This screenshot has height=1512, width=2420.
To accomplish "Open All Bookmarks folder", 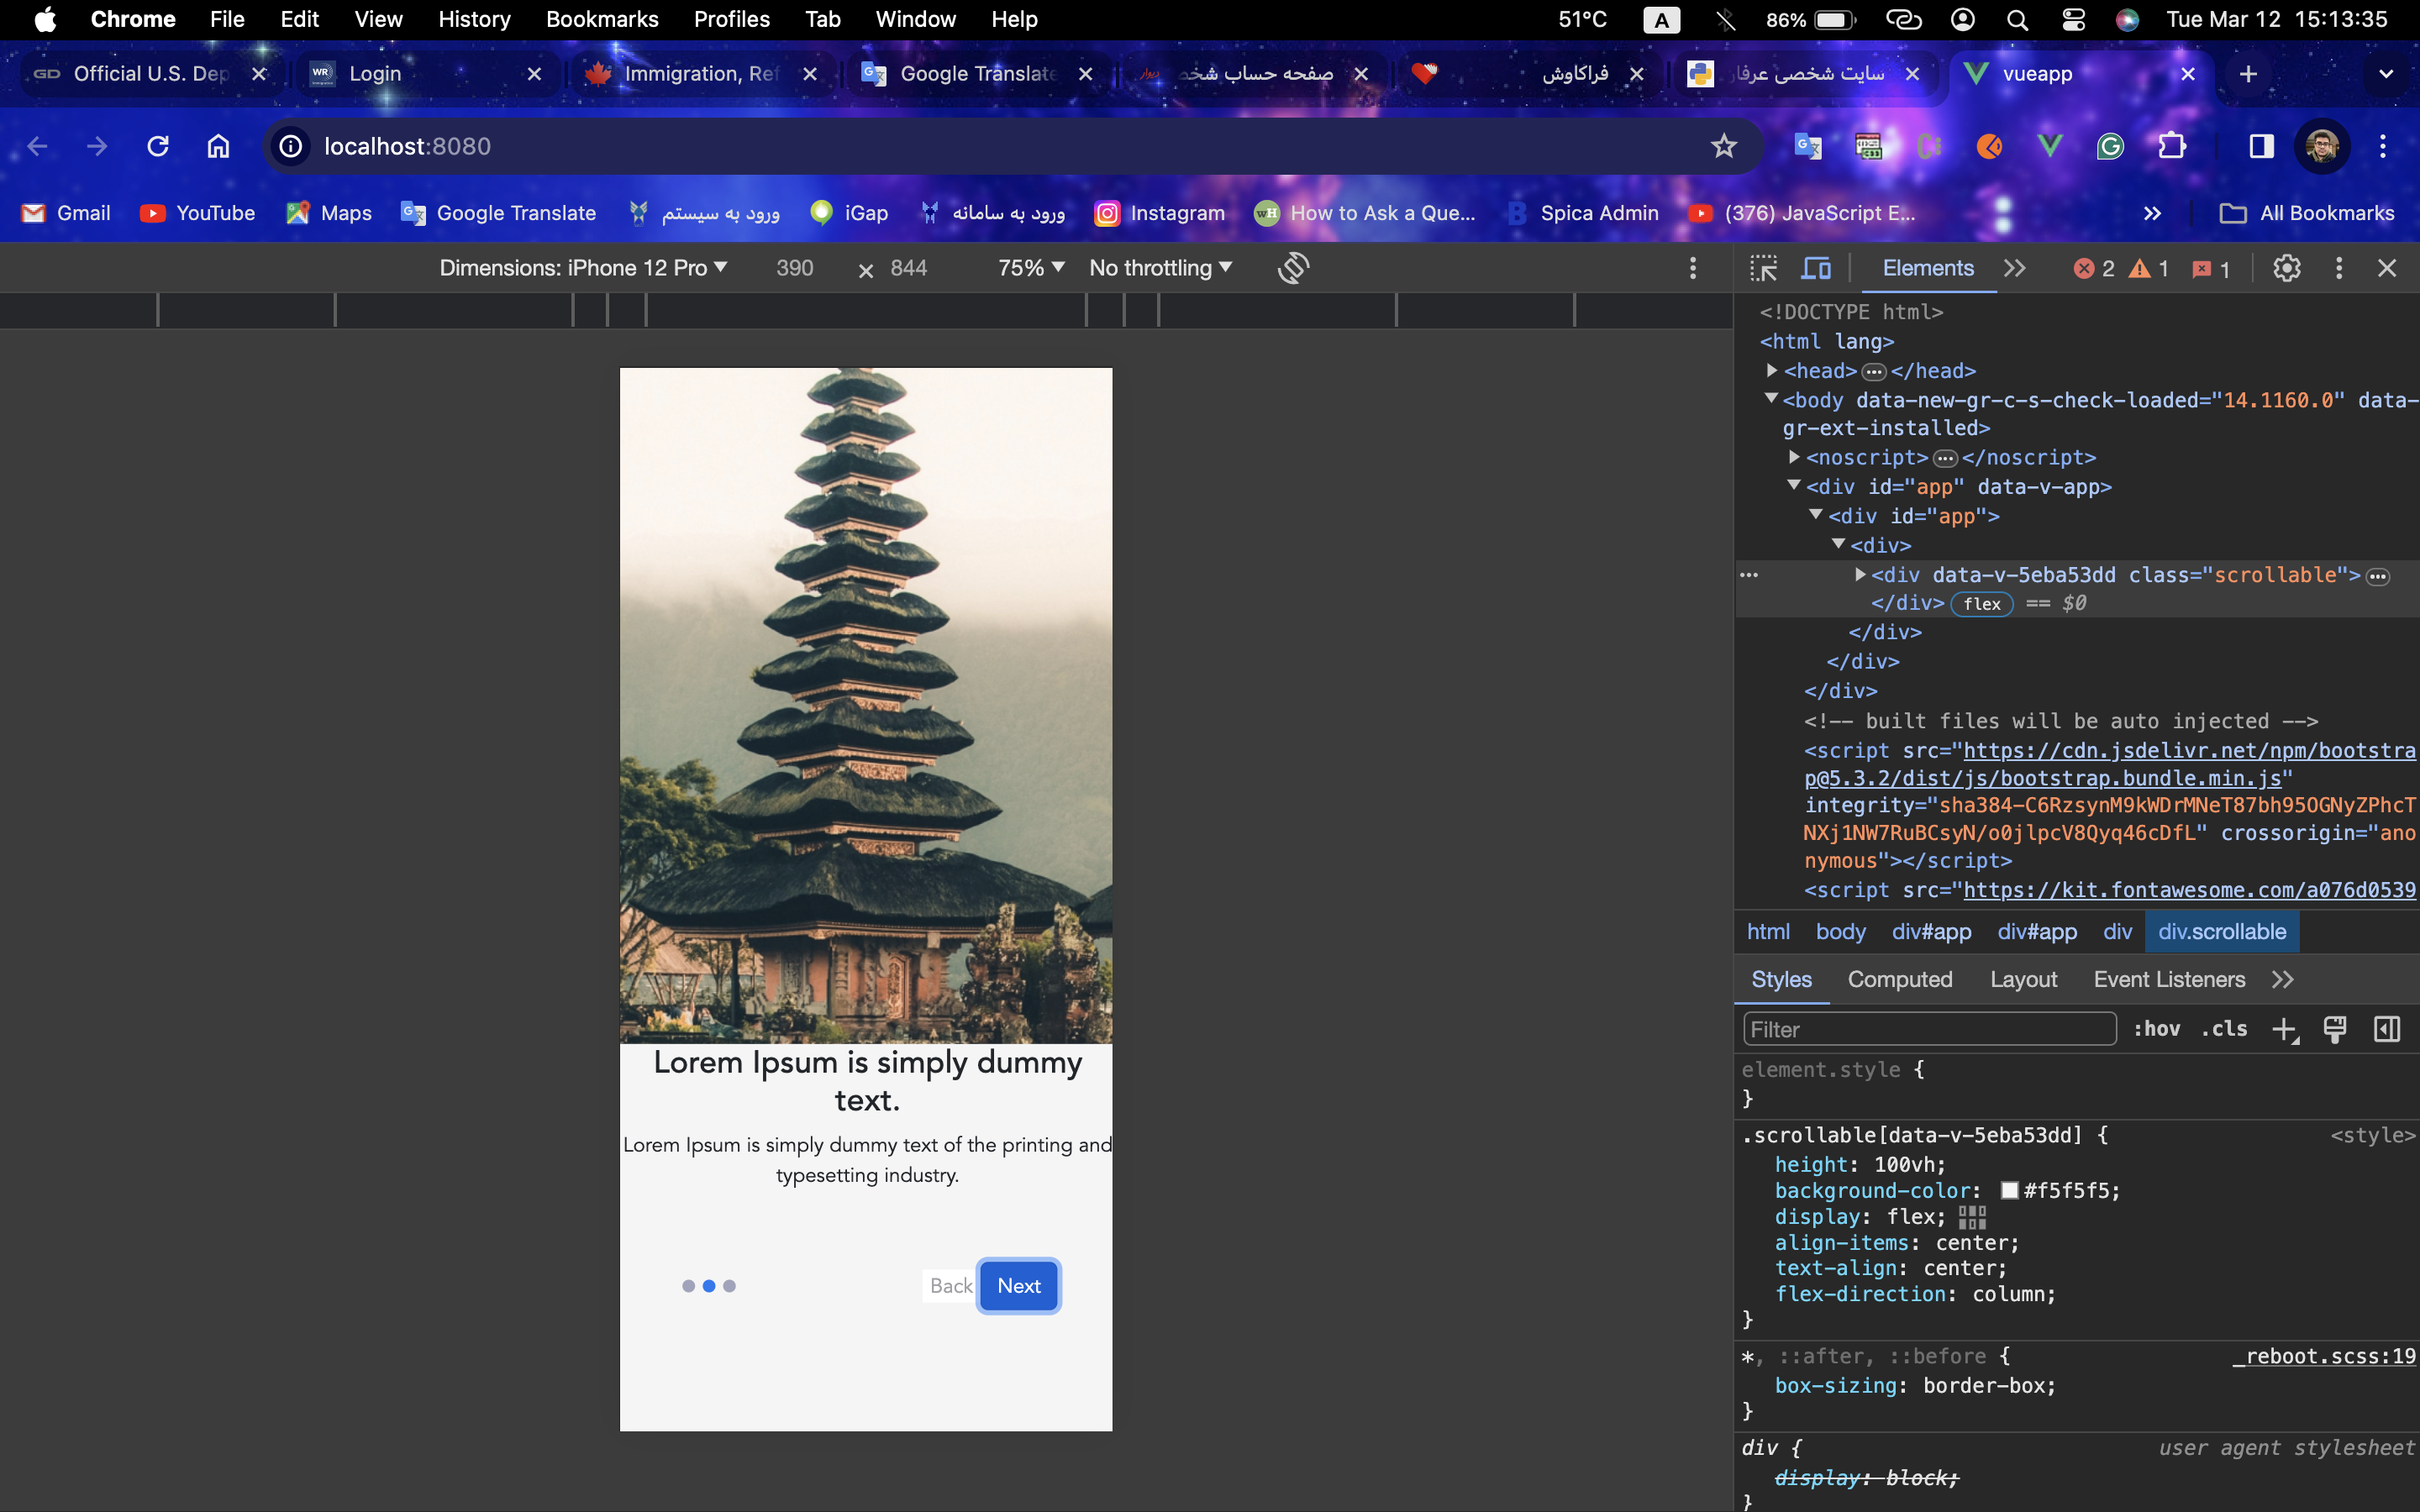I will pyautogui.click(x=2307, y=213).
